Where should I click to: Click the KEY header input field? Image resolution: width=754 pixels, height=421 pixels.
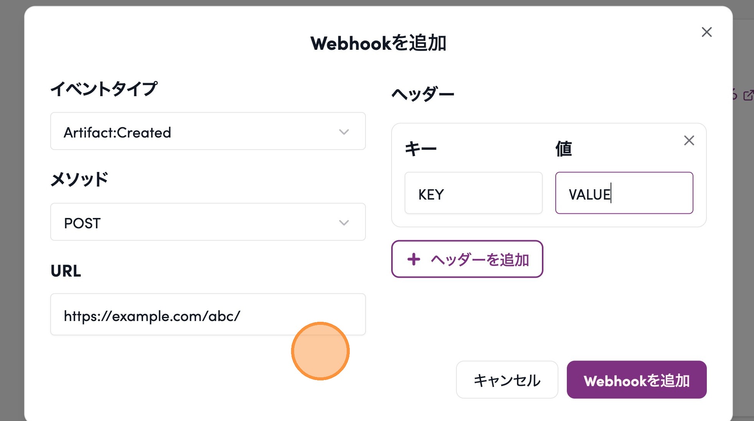click(473, 193)
